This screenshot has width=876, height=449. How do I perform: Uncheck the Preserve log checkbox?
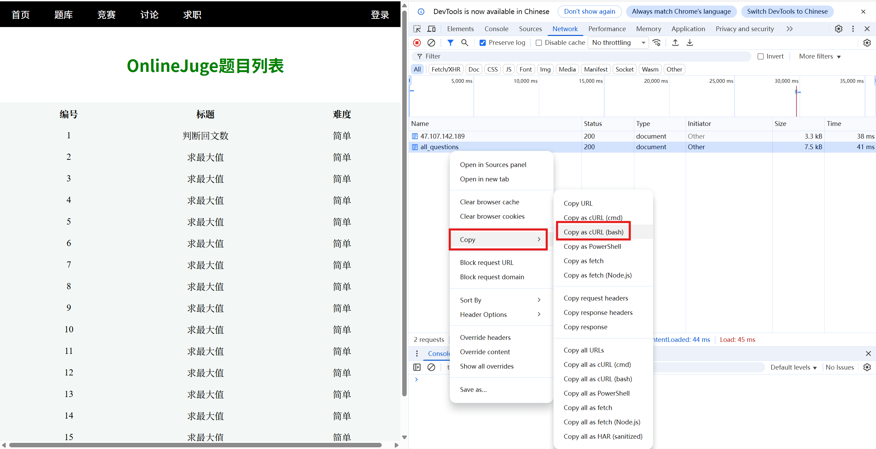pyautogui.click(x=483, y=43)
